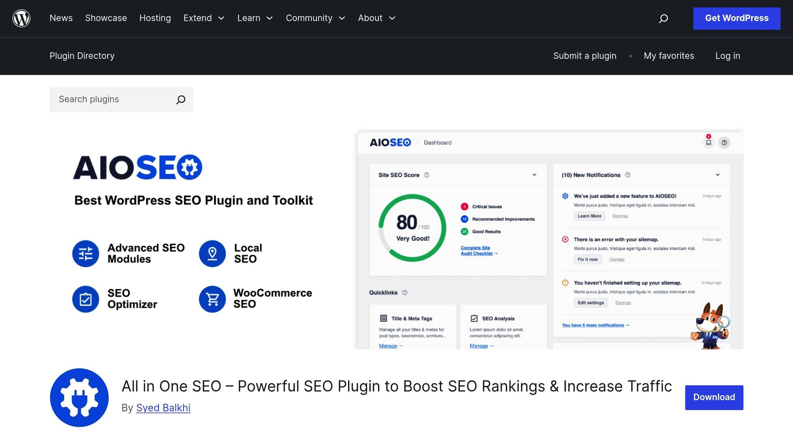This screenshot has height=446, width=793.
Task: Click the plugin title heading text
Action: pos(396,386)
